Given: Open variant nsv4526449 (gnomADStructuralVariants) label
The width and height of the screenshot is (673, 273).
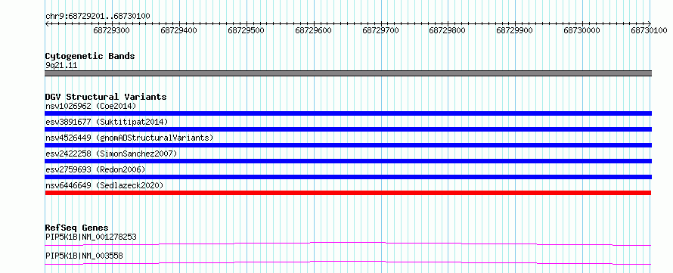Looking at the screenshot, I should click(x=129, y=138).
